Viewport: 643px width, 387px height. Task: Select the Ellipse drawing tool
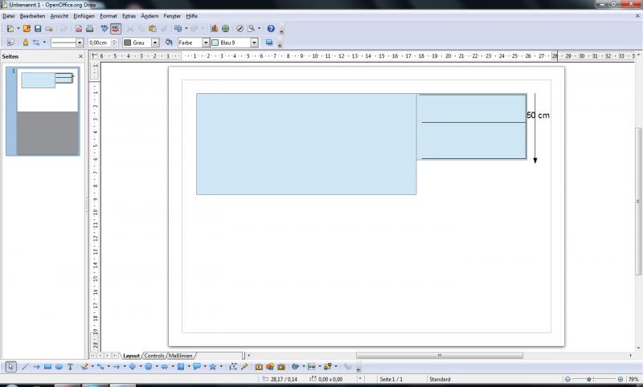coord(59,367)
